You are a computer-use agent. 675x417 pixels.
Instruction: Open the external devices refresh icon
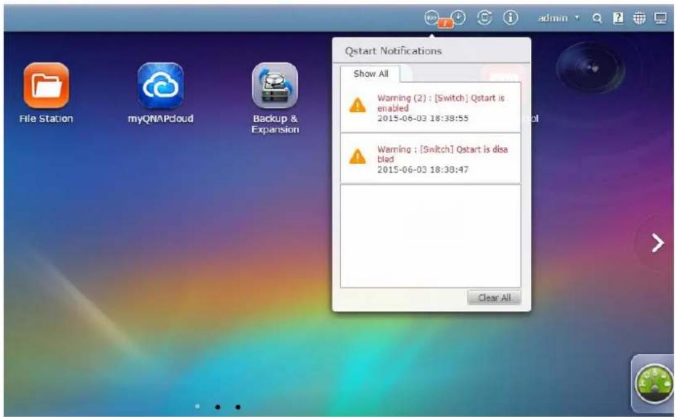tap(485, 18)
